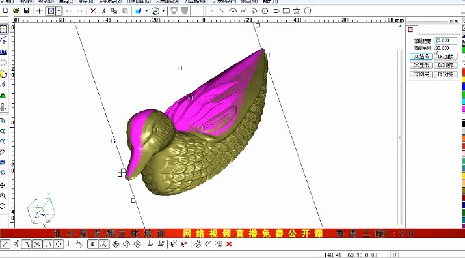The image size is (465, 258).
Task: Open the 几何曲面(G) menu
Action: pos(139,1)
